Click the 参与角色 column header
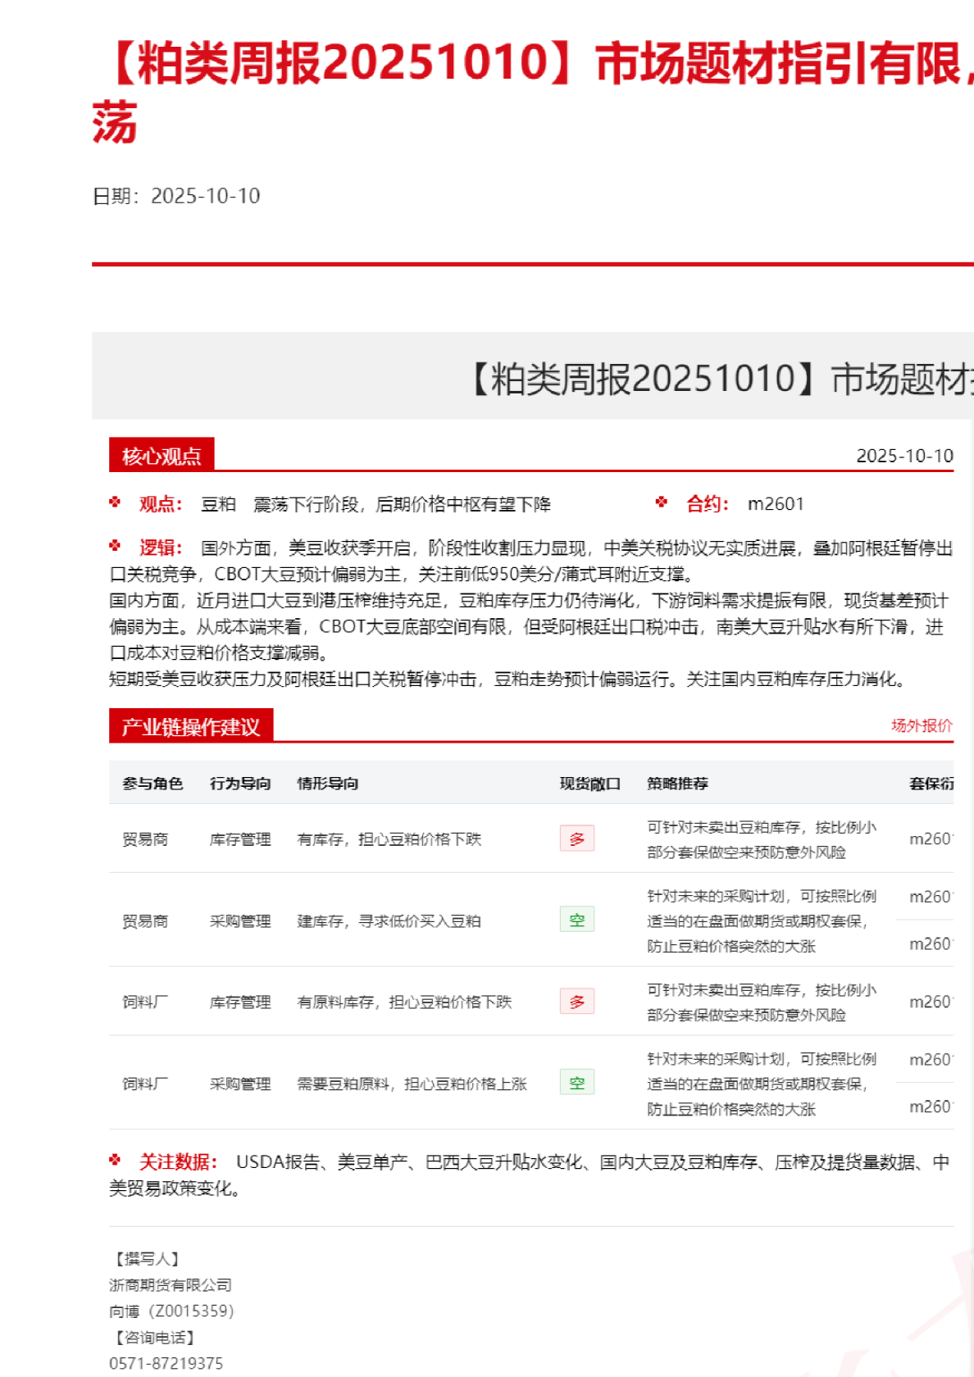 point(152,784)
